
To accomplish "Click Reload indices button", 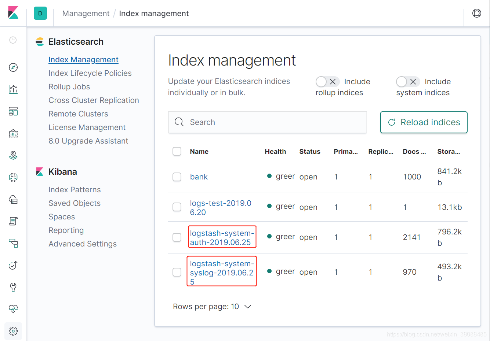I will point(424,122).
